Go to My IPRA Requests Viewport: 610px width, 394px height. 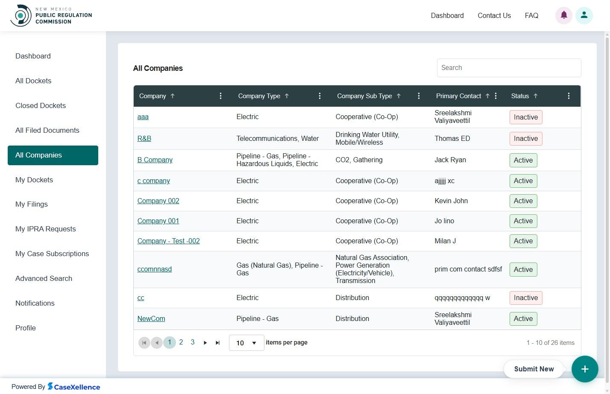(45, 229)
